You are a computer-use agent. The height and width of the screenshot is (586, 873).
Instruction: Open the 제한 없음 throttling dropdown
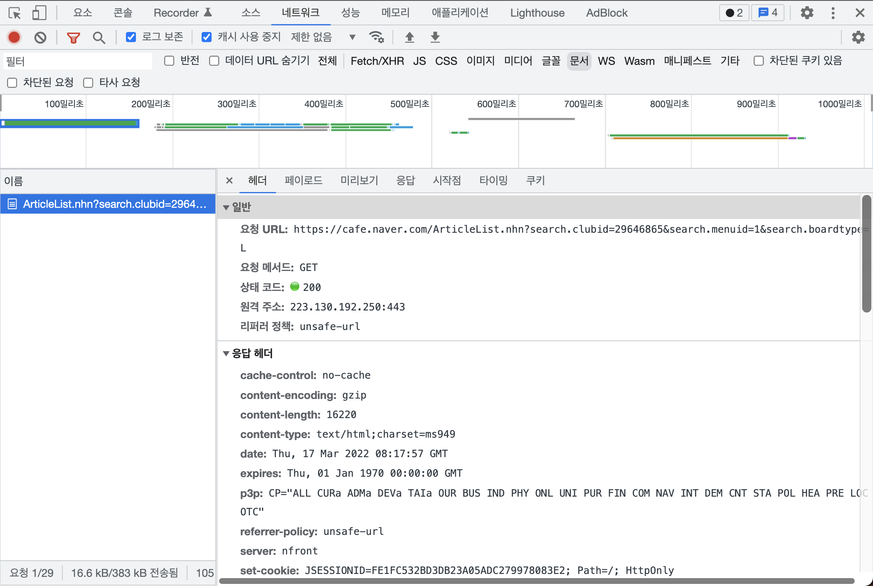coord(323,37)
